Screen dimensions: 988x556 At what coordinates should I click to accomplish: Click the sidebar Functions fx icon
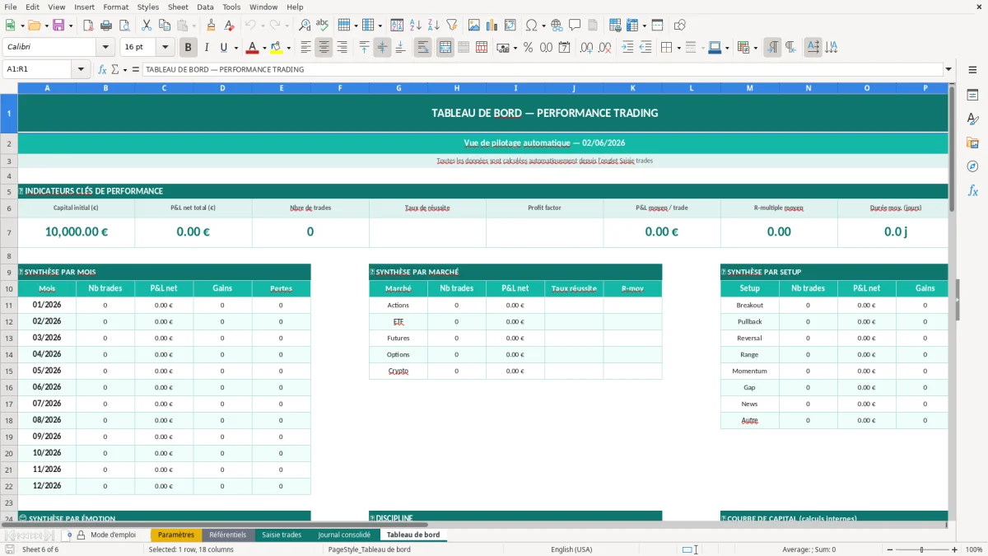[972, 191]
